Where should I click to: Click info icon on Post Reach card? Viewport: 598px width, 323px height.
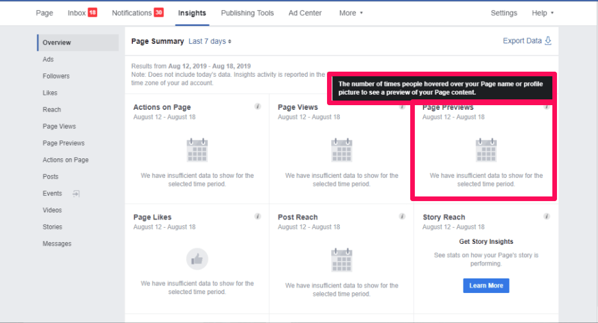402,217
